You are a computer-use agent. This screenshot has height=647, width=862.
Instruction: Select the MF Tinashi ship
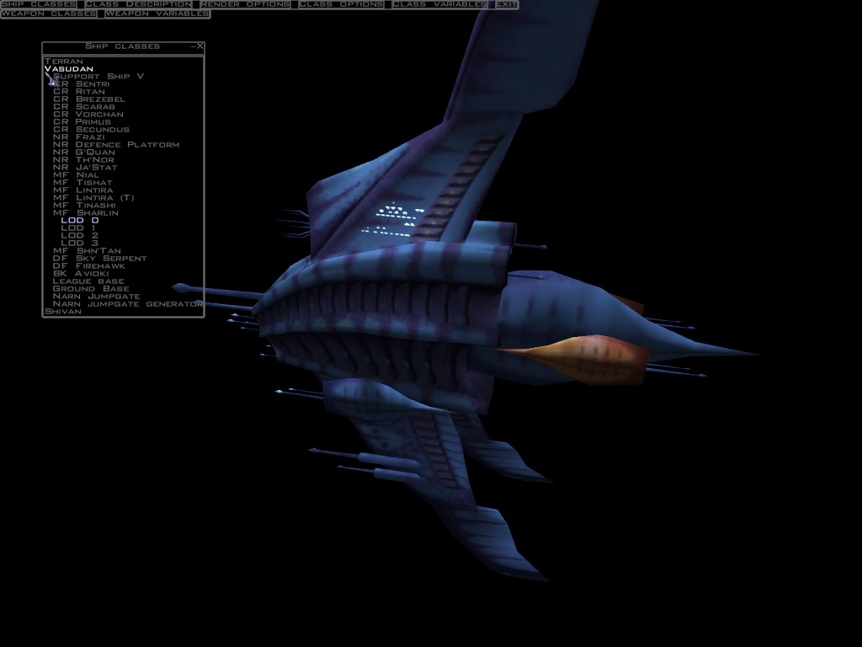85,206
